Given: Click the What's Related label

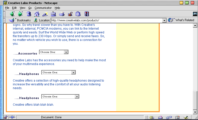Looking at the screenshot, I should 185,20.
